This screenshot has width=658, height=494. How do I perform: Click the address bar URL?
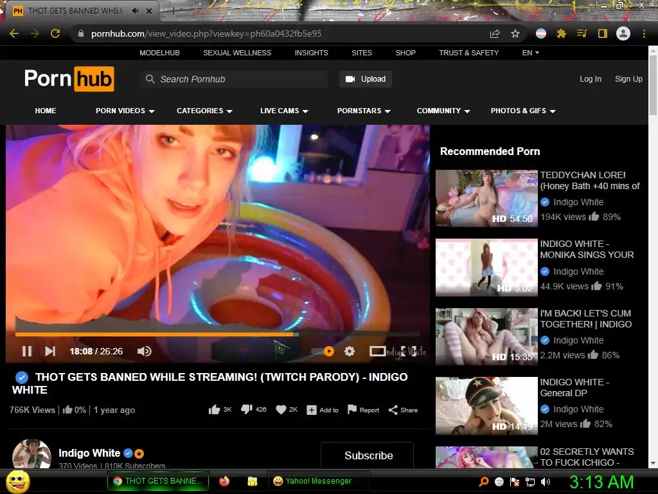[x=206, y=33]
